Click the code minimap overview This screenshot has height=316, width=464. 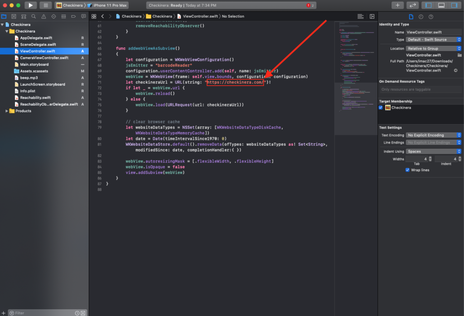tap(356, 78)
